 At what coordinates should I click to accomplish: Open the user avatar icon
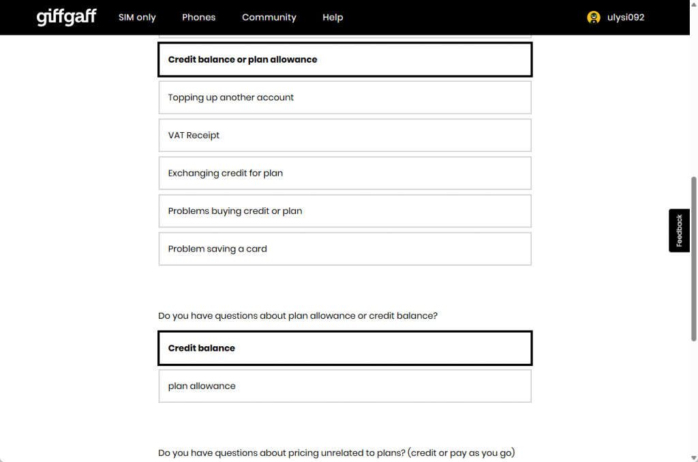[594, 17]
